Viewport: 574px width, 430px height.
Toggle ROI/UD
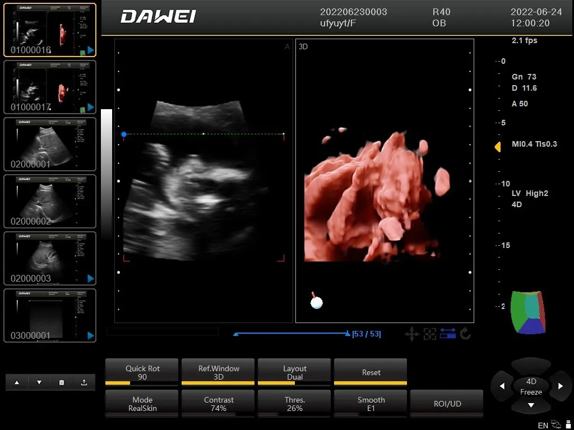[447, 404]
